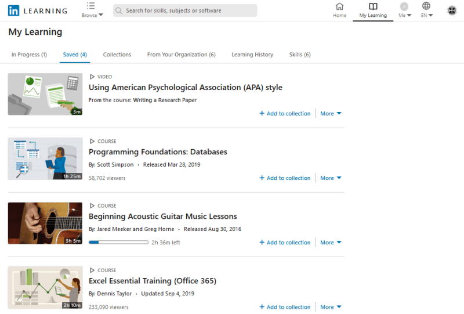The height and width of the screenshot is (314, 464).
Task: Open Using American Psychological Association title
Action: tap(185, 88)
